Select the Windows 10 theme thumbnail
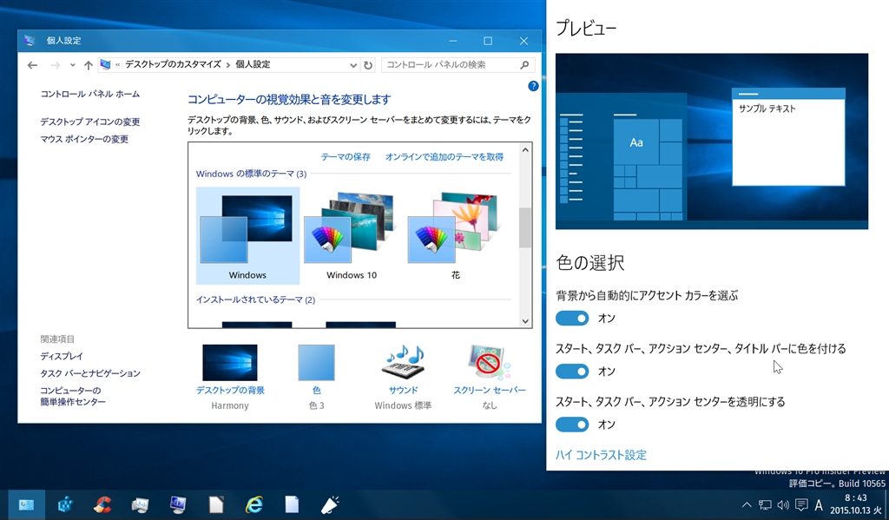This screenshot has height=520, width=889. [352, 236]
